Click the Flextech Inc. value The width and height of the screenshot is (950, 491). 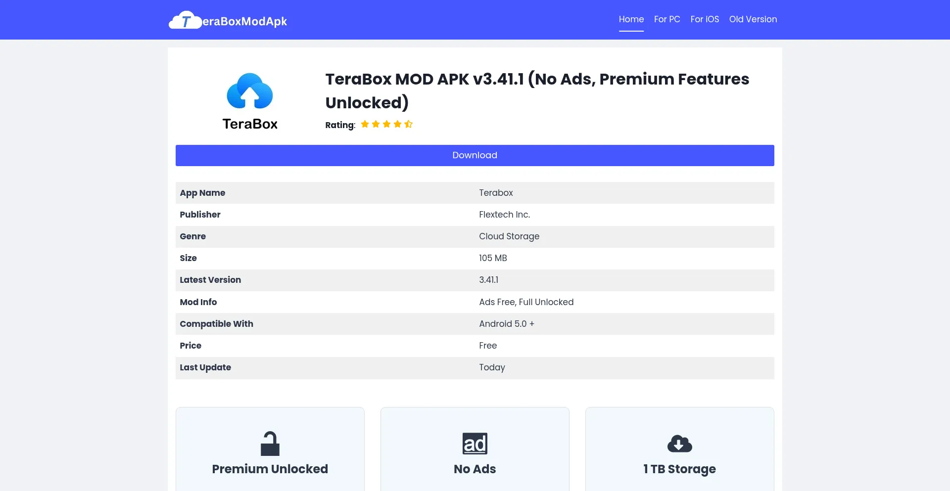504,215
